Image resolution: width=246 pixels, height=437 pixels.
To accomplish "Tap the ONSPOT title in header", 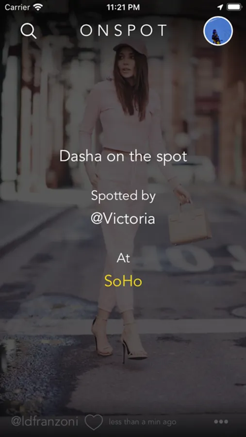I will tap(123, 31).
